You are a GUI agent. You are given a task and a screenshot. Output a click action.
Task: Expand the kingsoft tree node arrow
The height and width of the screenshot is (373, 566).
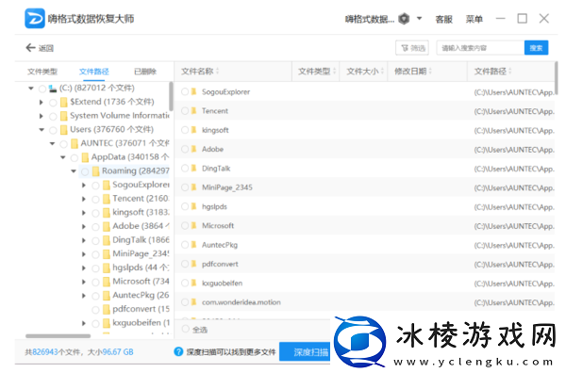click(x=84, y=213)
